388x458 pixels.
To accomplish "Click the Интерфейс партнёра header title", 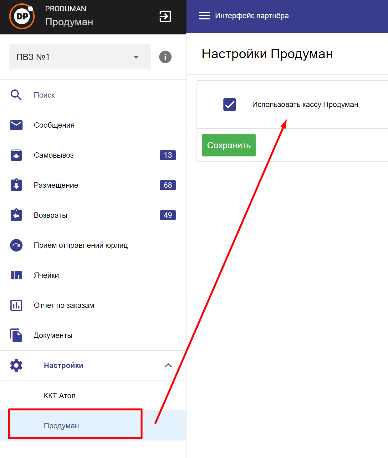I will pos(252,16).
